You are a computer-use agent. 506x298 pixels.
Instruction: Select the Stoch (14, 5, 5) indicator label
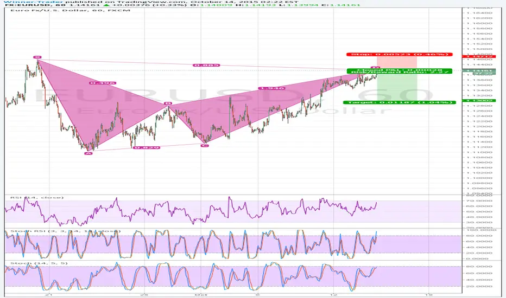tap(39, 263)
